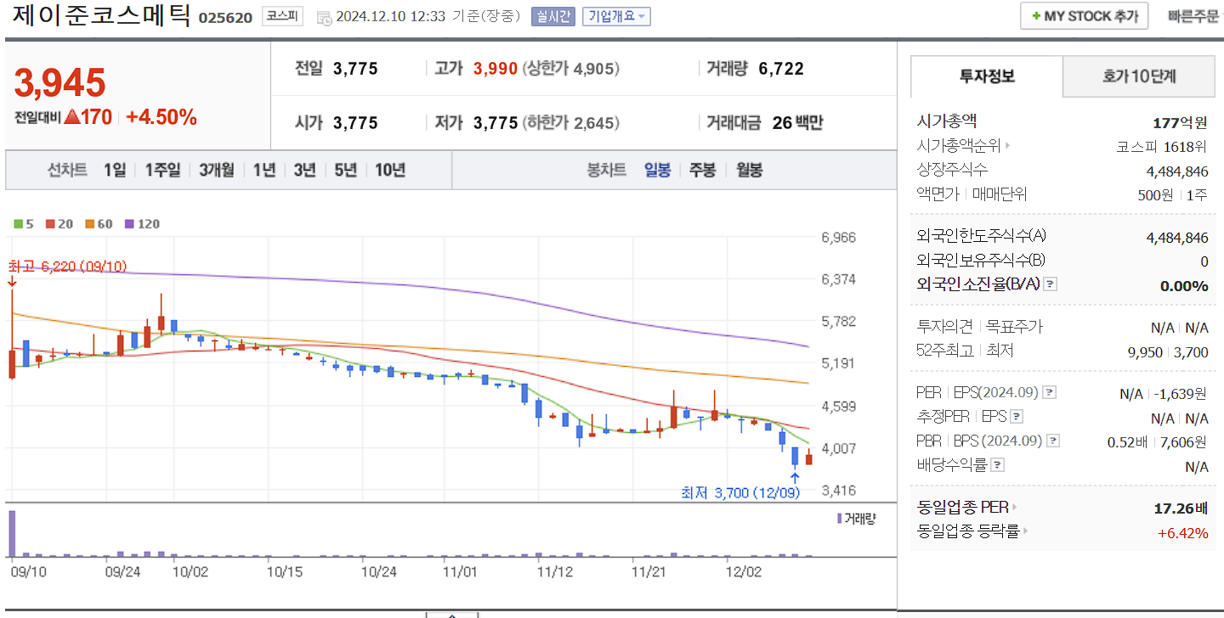The height and width of the screenshot is (618, 1224).
Task: Open the 외국인소진율(B/A) help icon
Action: pos(1050,284)
